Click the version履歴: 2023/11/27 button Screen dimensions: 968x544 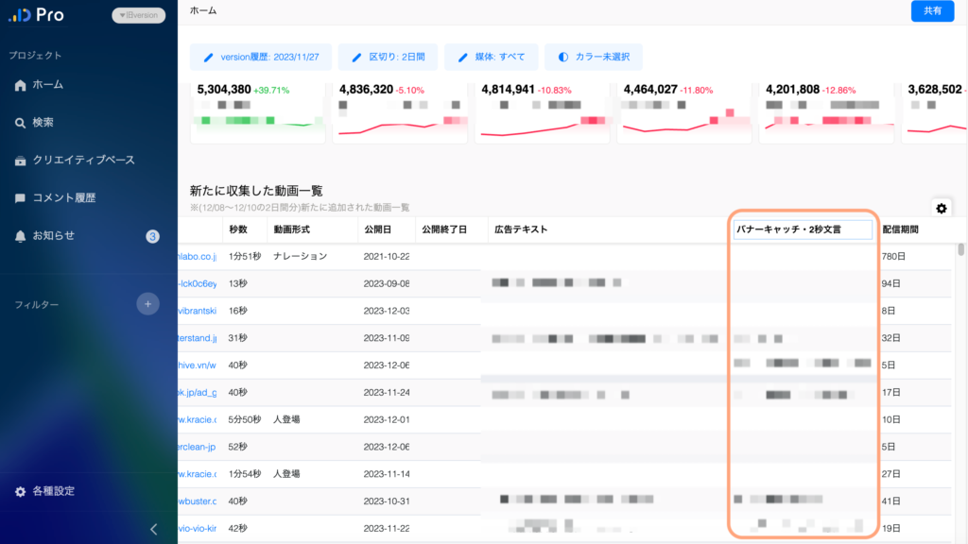261,57
